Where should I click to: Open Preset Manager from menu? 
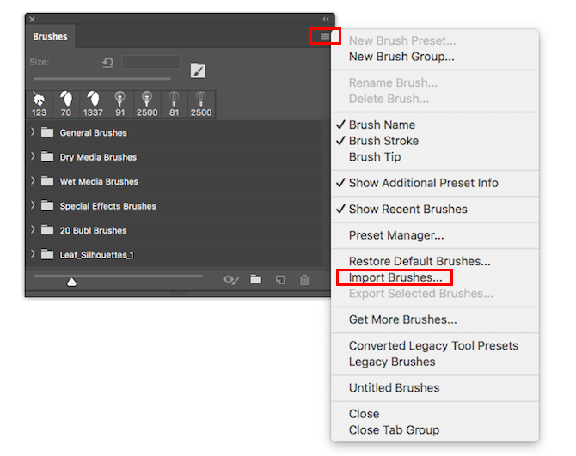coord(434,235)
